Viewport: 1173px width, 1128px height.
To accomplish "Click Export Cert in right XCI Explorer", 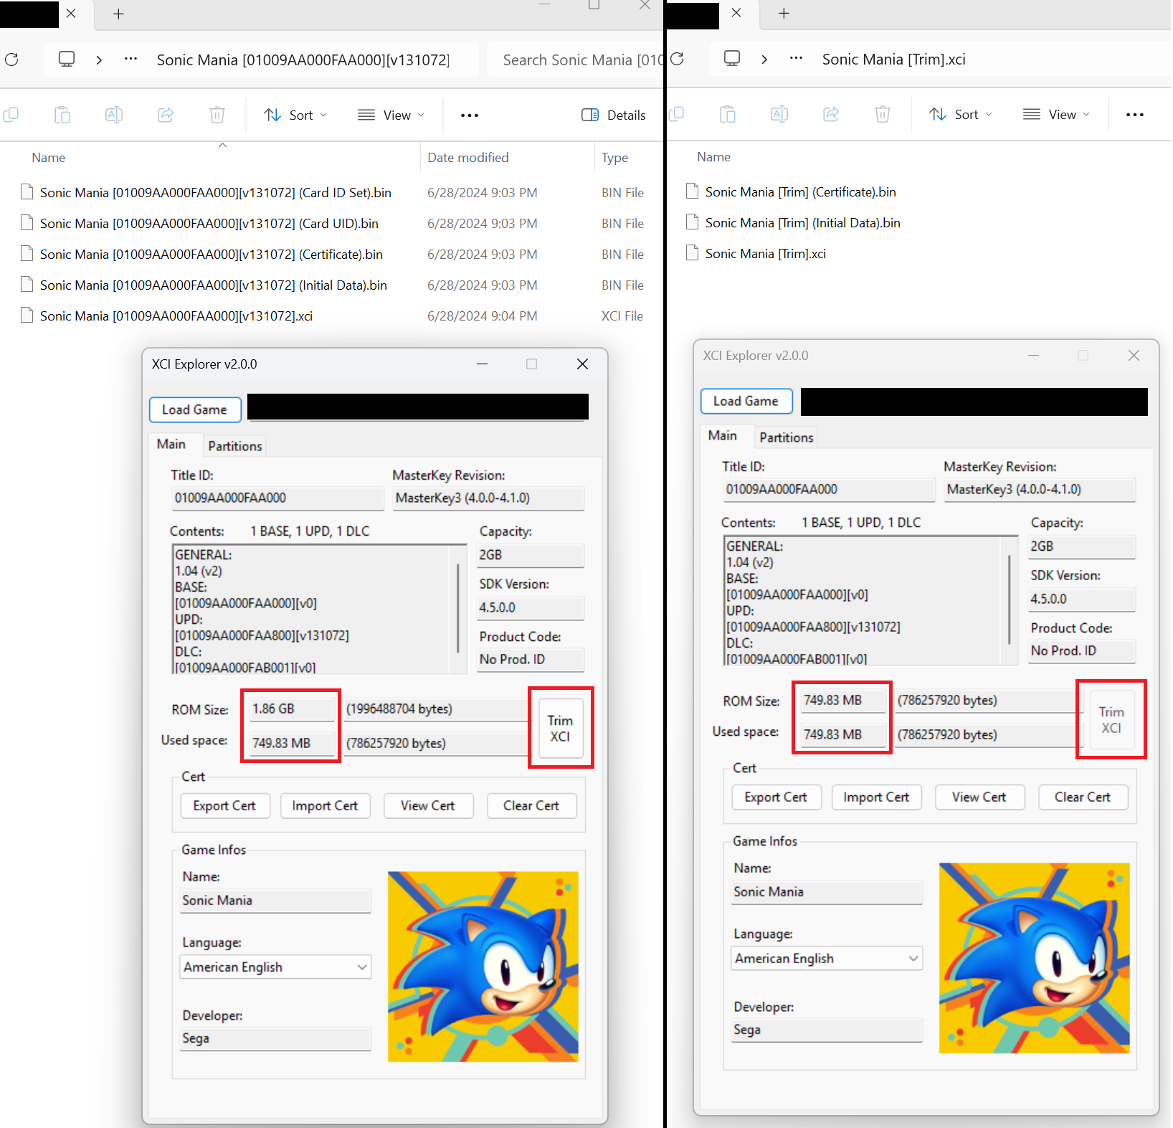I will tap(777, 797).
